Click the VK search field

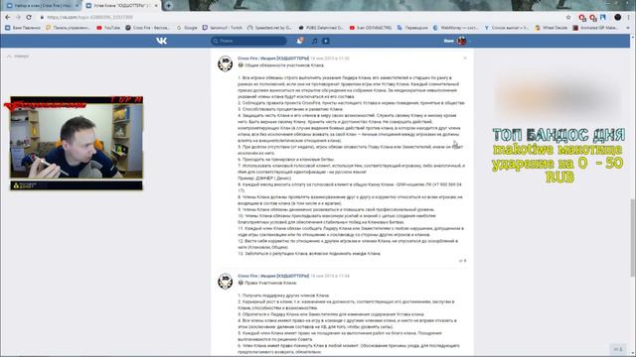(248, 41)
